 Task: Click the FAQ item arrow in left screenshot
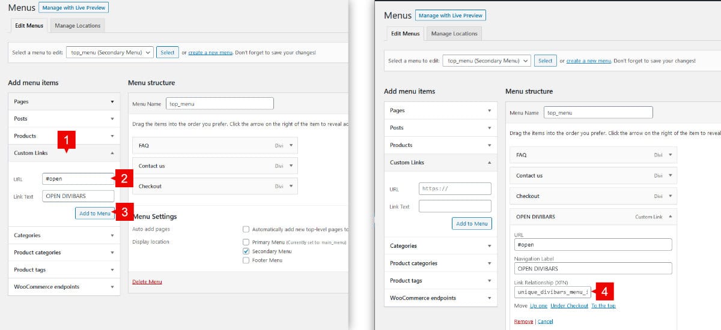291,145
